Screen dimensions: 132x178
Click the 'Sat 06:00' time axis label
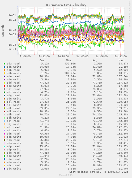tap(101, 57)
